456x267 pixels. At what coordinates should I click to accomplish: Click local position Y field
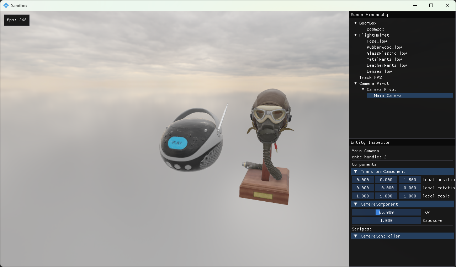tap(386, 180)
